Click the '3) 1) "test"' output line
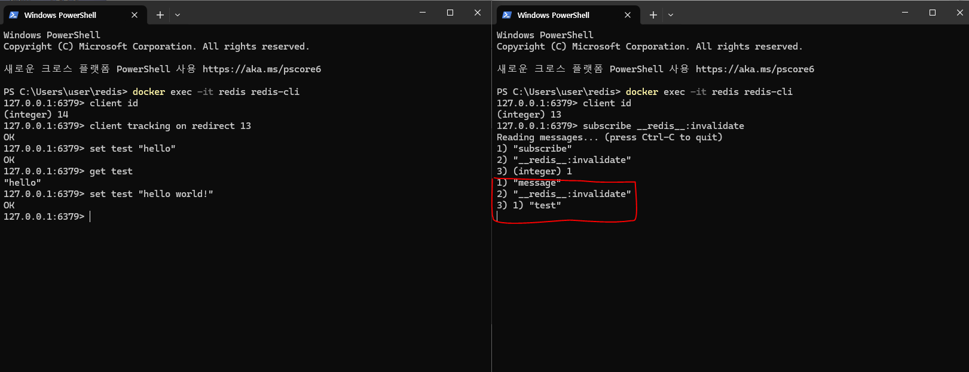969x372 pixels. click(529, 205)
